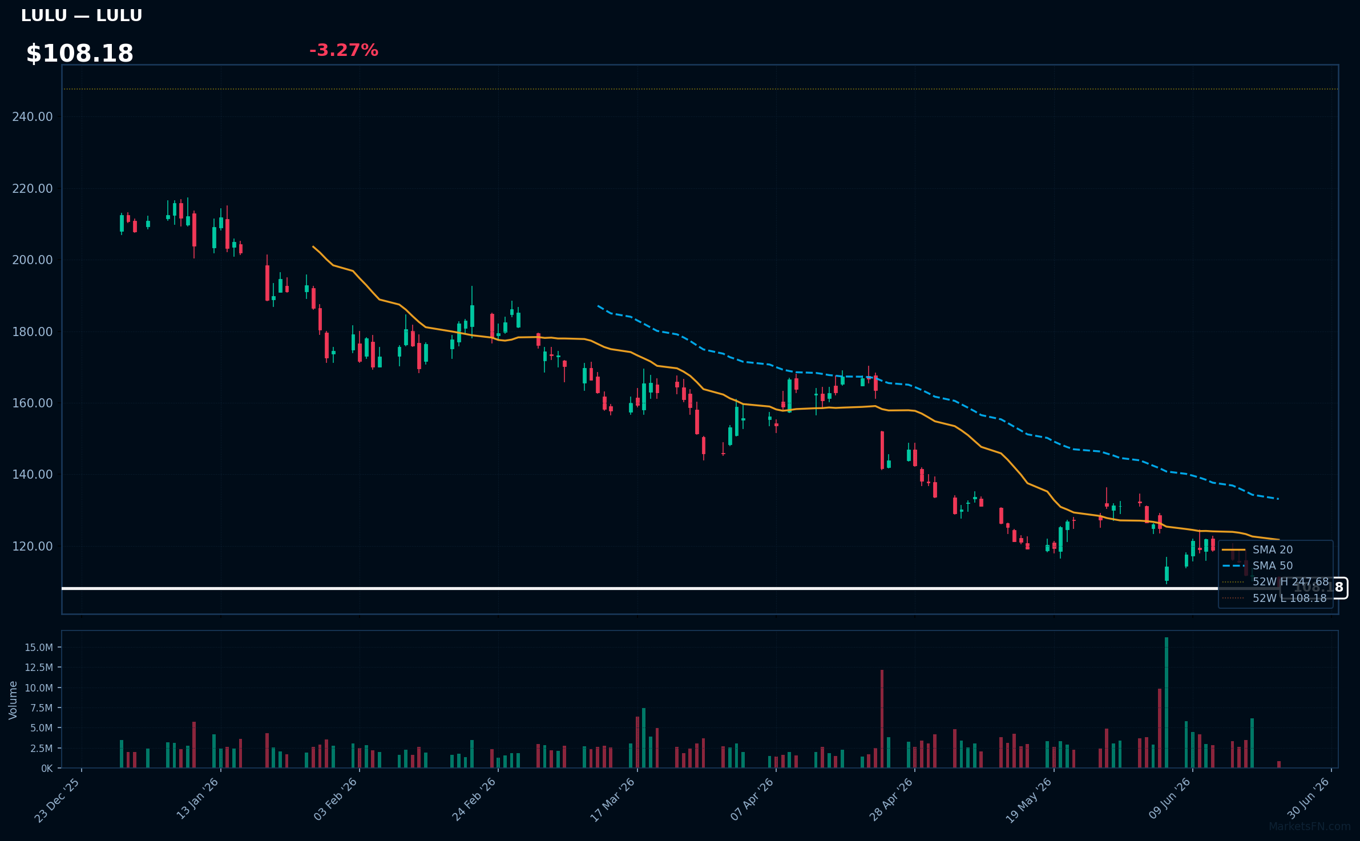Click the 28 Apr '26 date label
Screen dimensions: 1360x841
click(891, 799)
